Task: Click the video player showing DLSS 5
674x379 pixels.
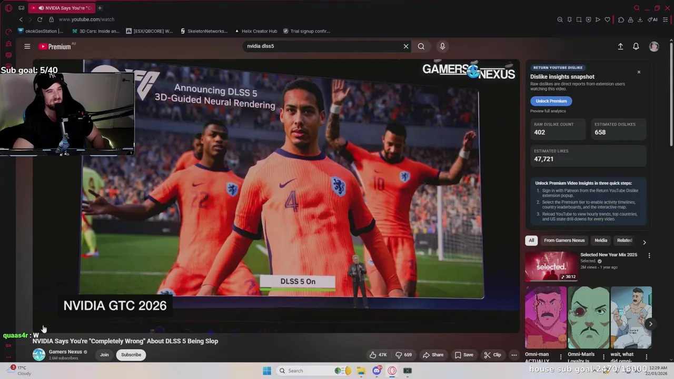Action: [x=276, y=196]
